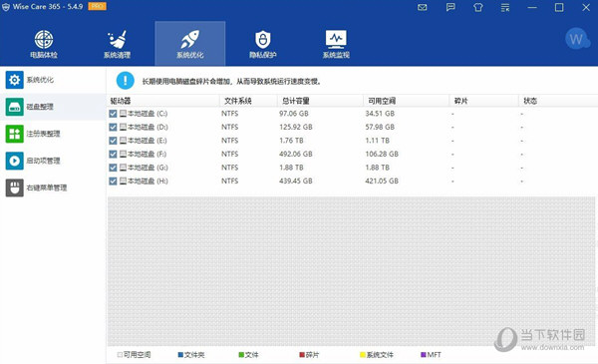This screenshot has width=598, height=364.
Task: Sort by the 总计容量 column header
Action: tap(320, 101)
